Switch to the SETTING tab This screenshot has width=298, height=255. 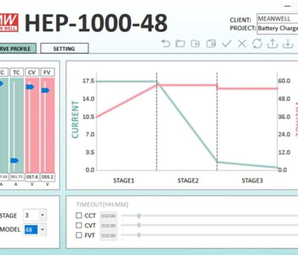coord(64,49)
